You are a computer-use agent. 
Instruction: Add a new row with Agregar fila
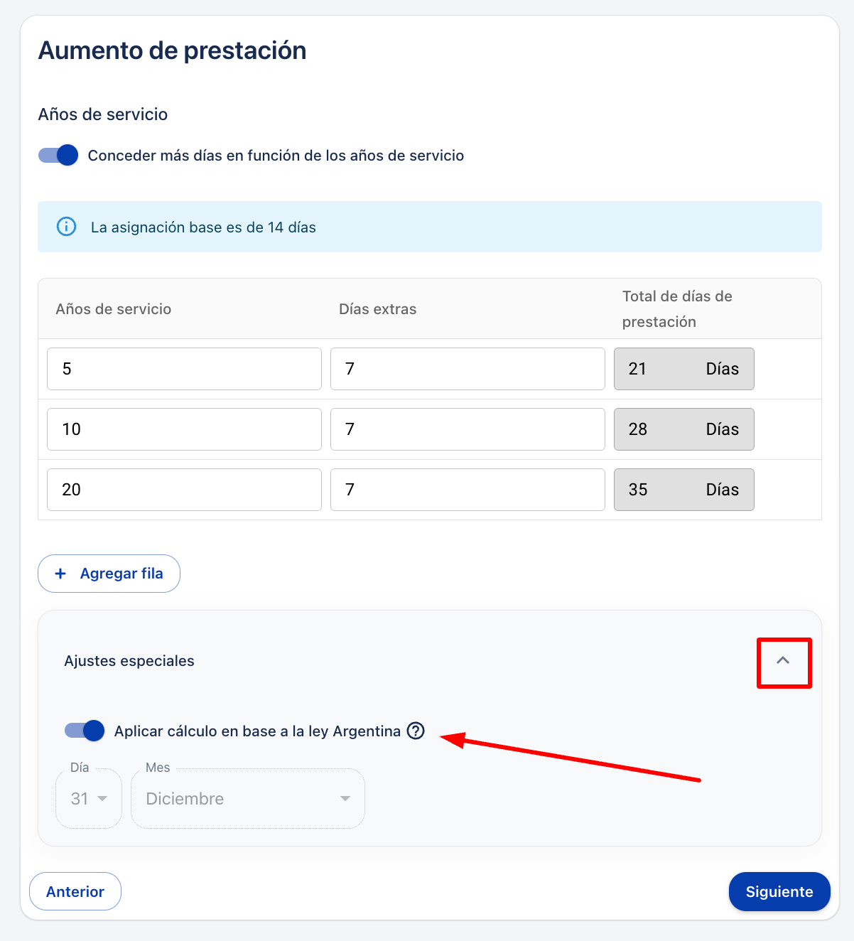point(109,574)
